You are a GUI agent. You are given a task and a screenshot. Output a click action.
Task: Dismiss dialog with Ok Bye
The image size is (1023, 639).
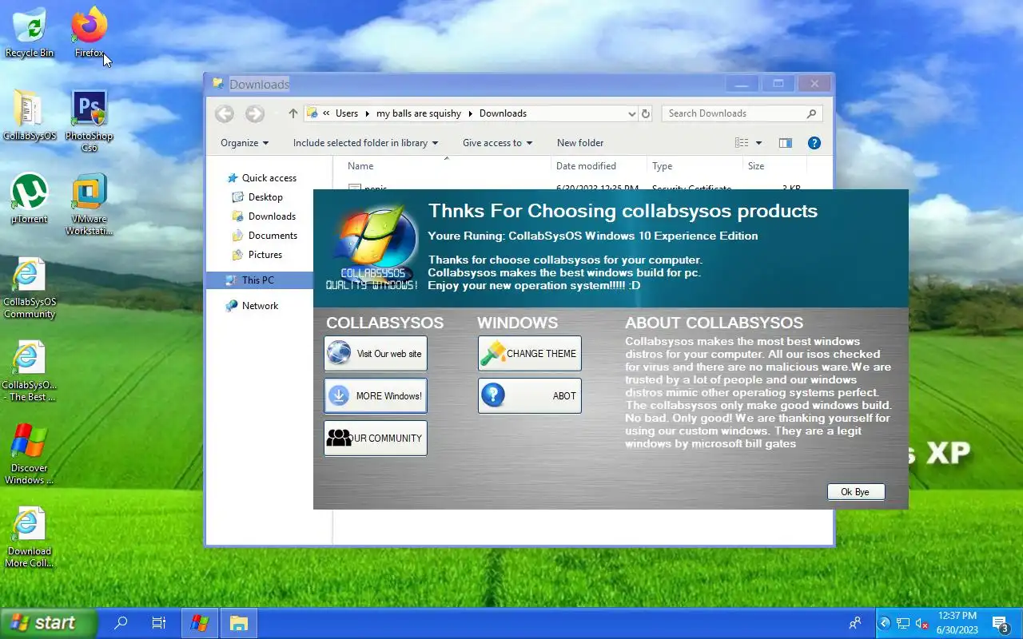pos(856,492)
